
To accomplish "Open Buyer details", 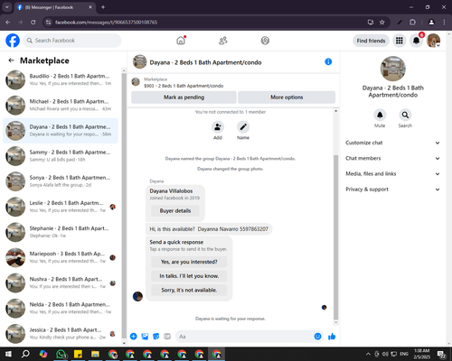I will tap(175, 211).
